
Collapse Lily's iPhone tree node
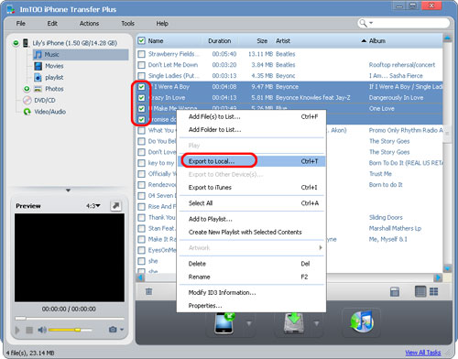pyautogui.click(x=16, y=43)
